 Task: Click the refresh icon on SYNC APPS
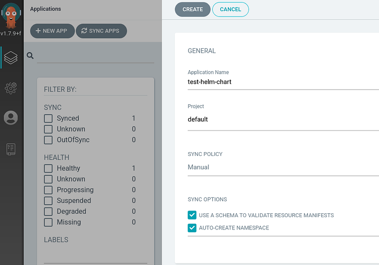pos(84,31)
